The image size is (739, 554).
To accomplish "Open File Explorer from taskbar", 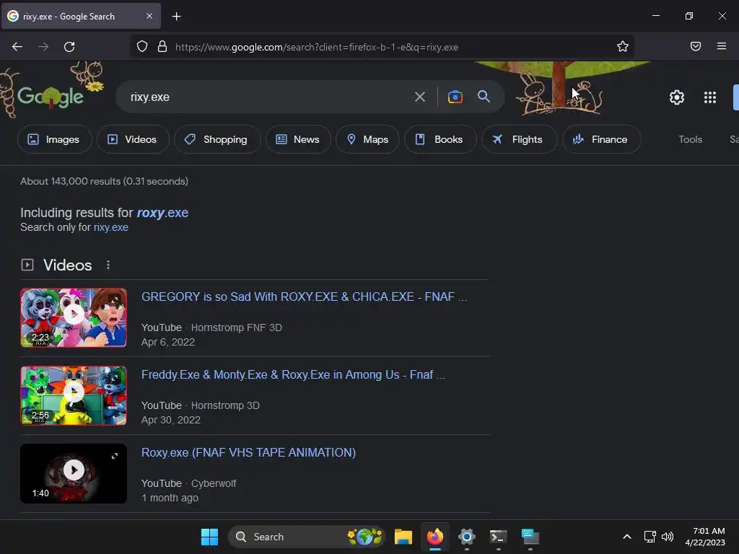I will click(403, 537).
